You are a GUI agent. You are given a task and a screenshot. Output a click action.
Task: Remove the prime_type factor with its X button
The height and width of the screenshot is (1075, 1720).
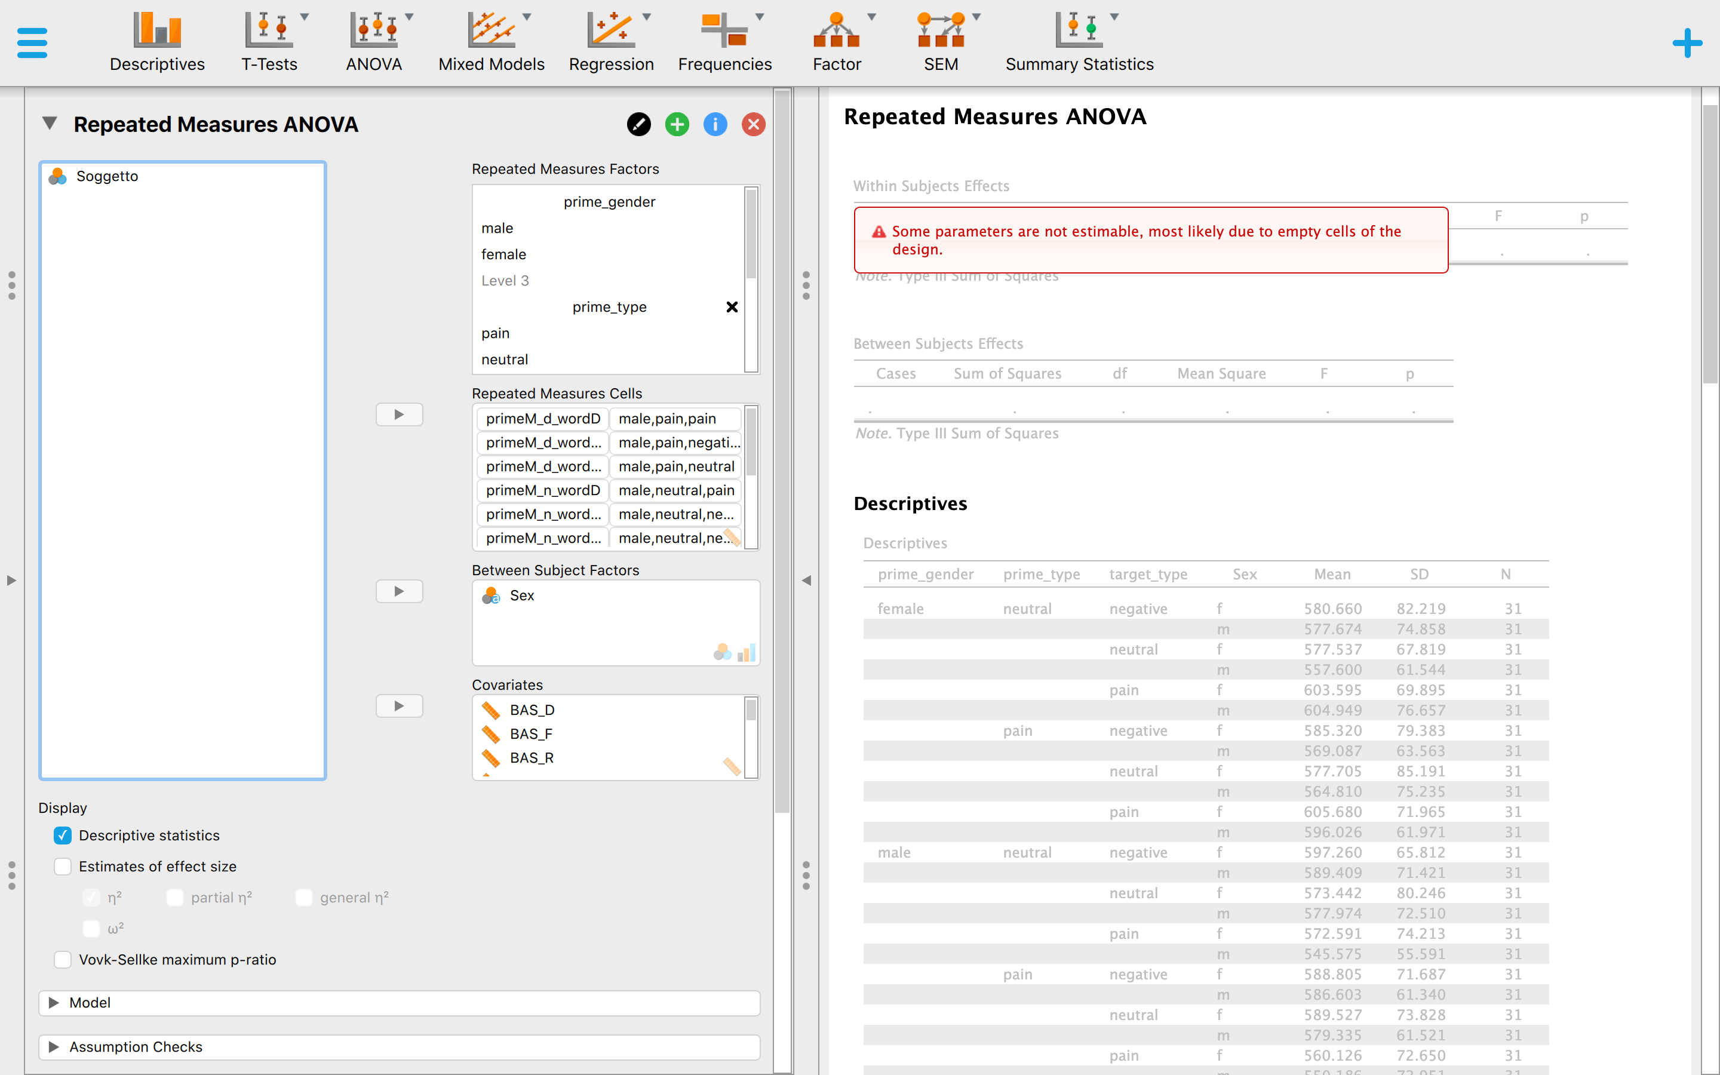732,307
